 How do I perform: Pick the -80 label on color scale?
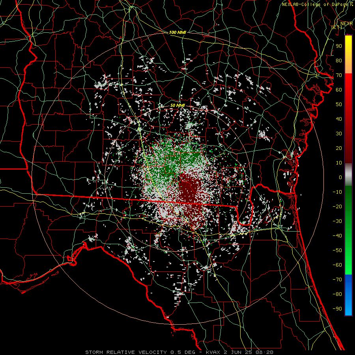pyautogui.click(x=337, y=294)
